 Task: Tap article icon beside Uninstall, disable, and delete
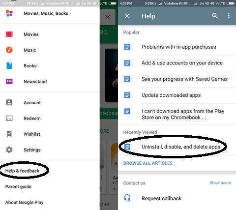pyautogui.click(x=127, y=147)
